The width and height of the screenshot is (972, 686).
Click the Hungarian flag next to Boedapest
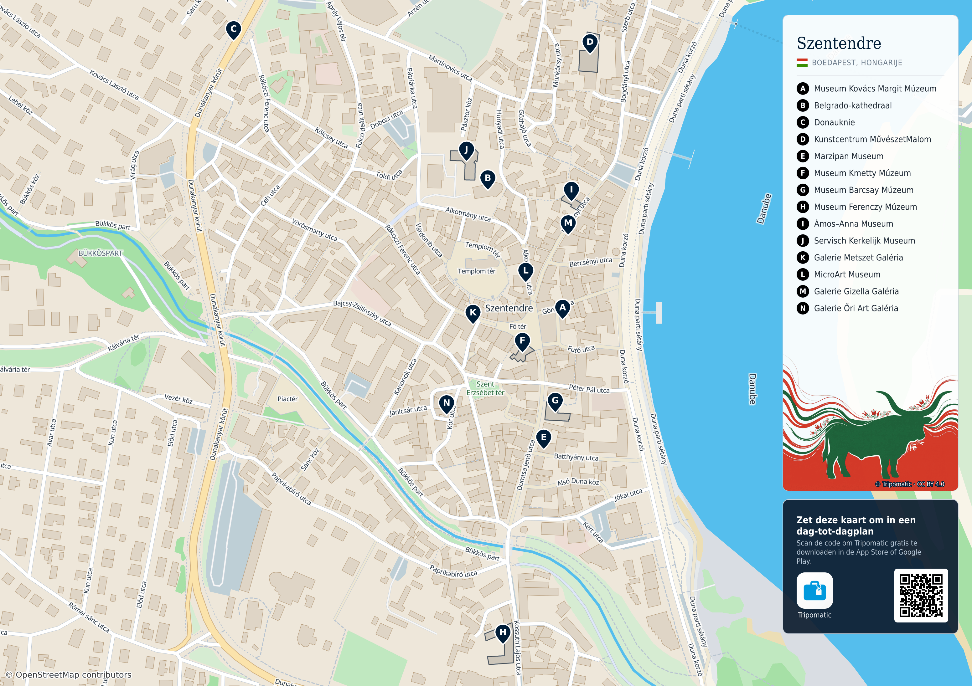(x=802, y=63)
